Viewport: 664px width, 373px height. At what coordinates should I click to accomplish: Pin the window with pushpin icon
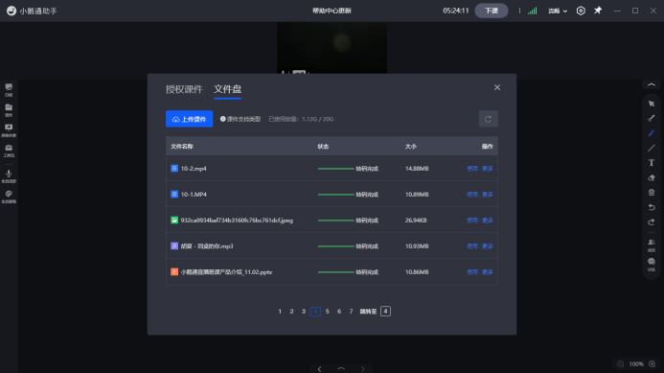pyautogui.click(x=598, y=11)
